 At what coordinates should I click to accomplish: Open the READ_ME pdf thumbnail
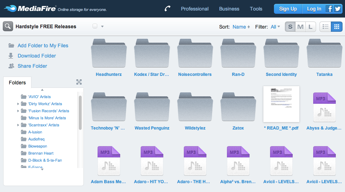(x=281, y=104)
